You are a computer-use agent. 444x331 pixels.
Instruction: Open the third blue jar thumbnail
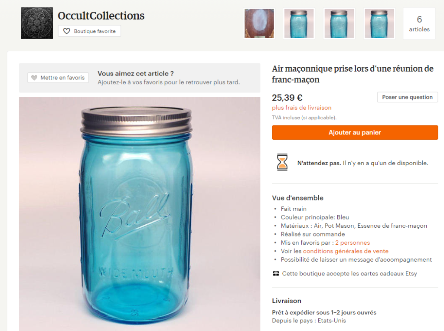point(339,23)
